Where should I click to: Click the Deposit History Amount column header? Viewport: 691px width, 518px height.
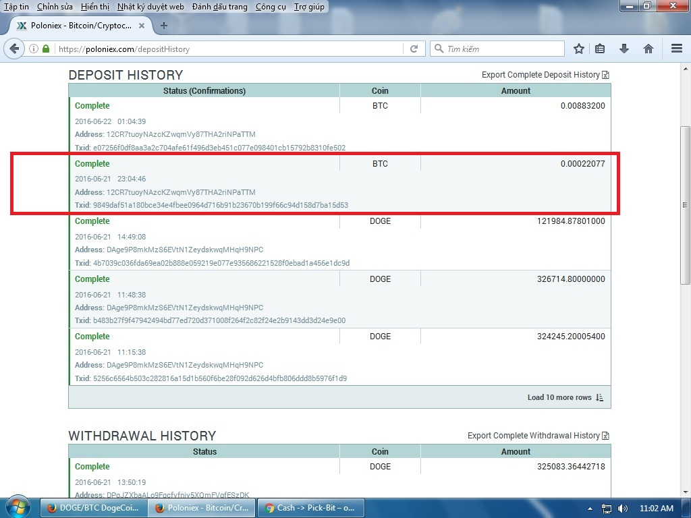click(x=516, y=91)
